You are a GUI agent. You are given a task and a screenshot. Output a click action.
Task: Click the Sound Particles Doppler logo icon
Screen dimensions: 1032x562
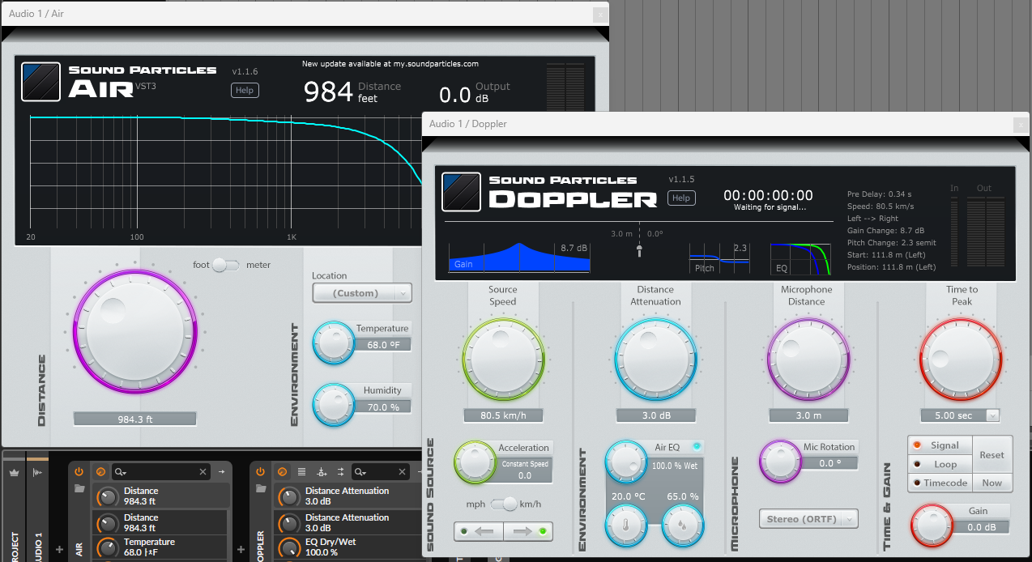tap(462, 192)
